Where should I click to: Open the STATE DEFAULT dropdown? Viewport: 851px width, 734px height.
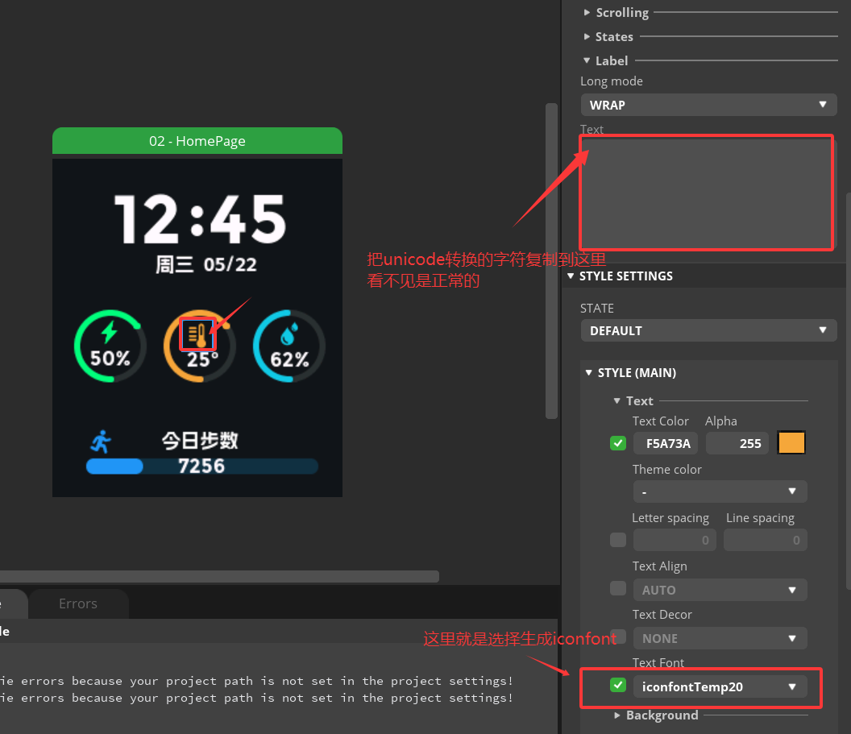708,330
